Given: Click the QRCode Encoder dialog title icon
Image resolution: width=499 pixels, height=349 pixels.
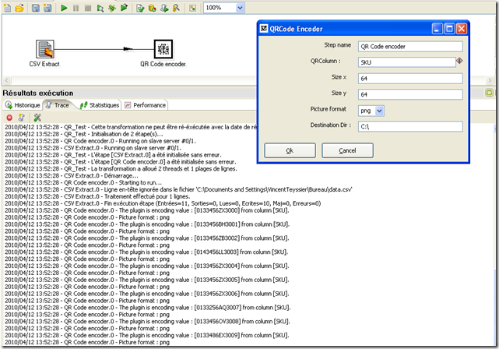Looking at the screenshot, I should pyautogui.click(x=264, y=29).
